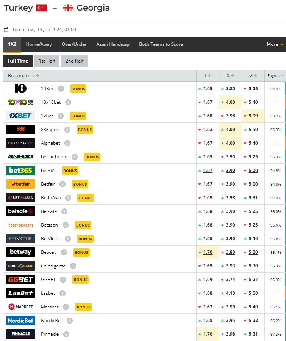Open the bet365 bookmaker logo
286x341 pixels.
[x=20, y=170]
